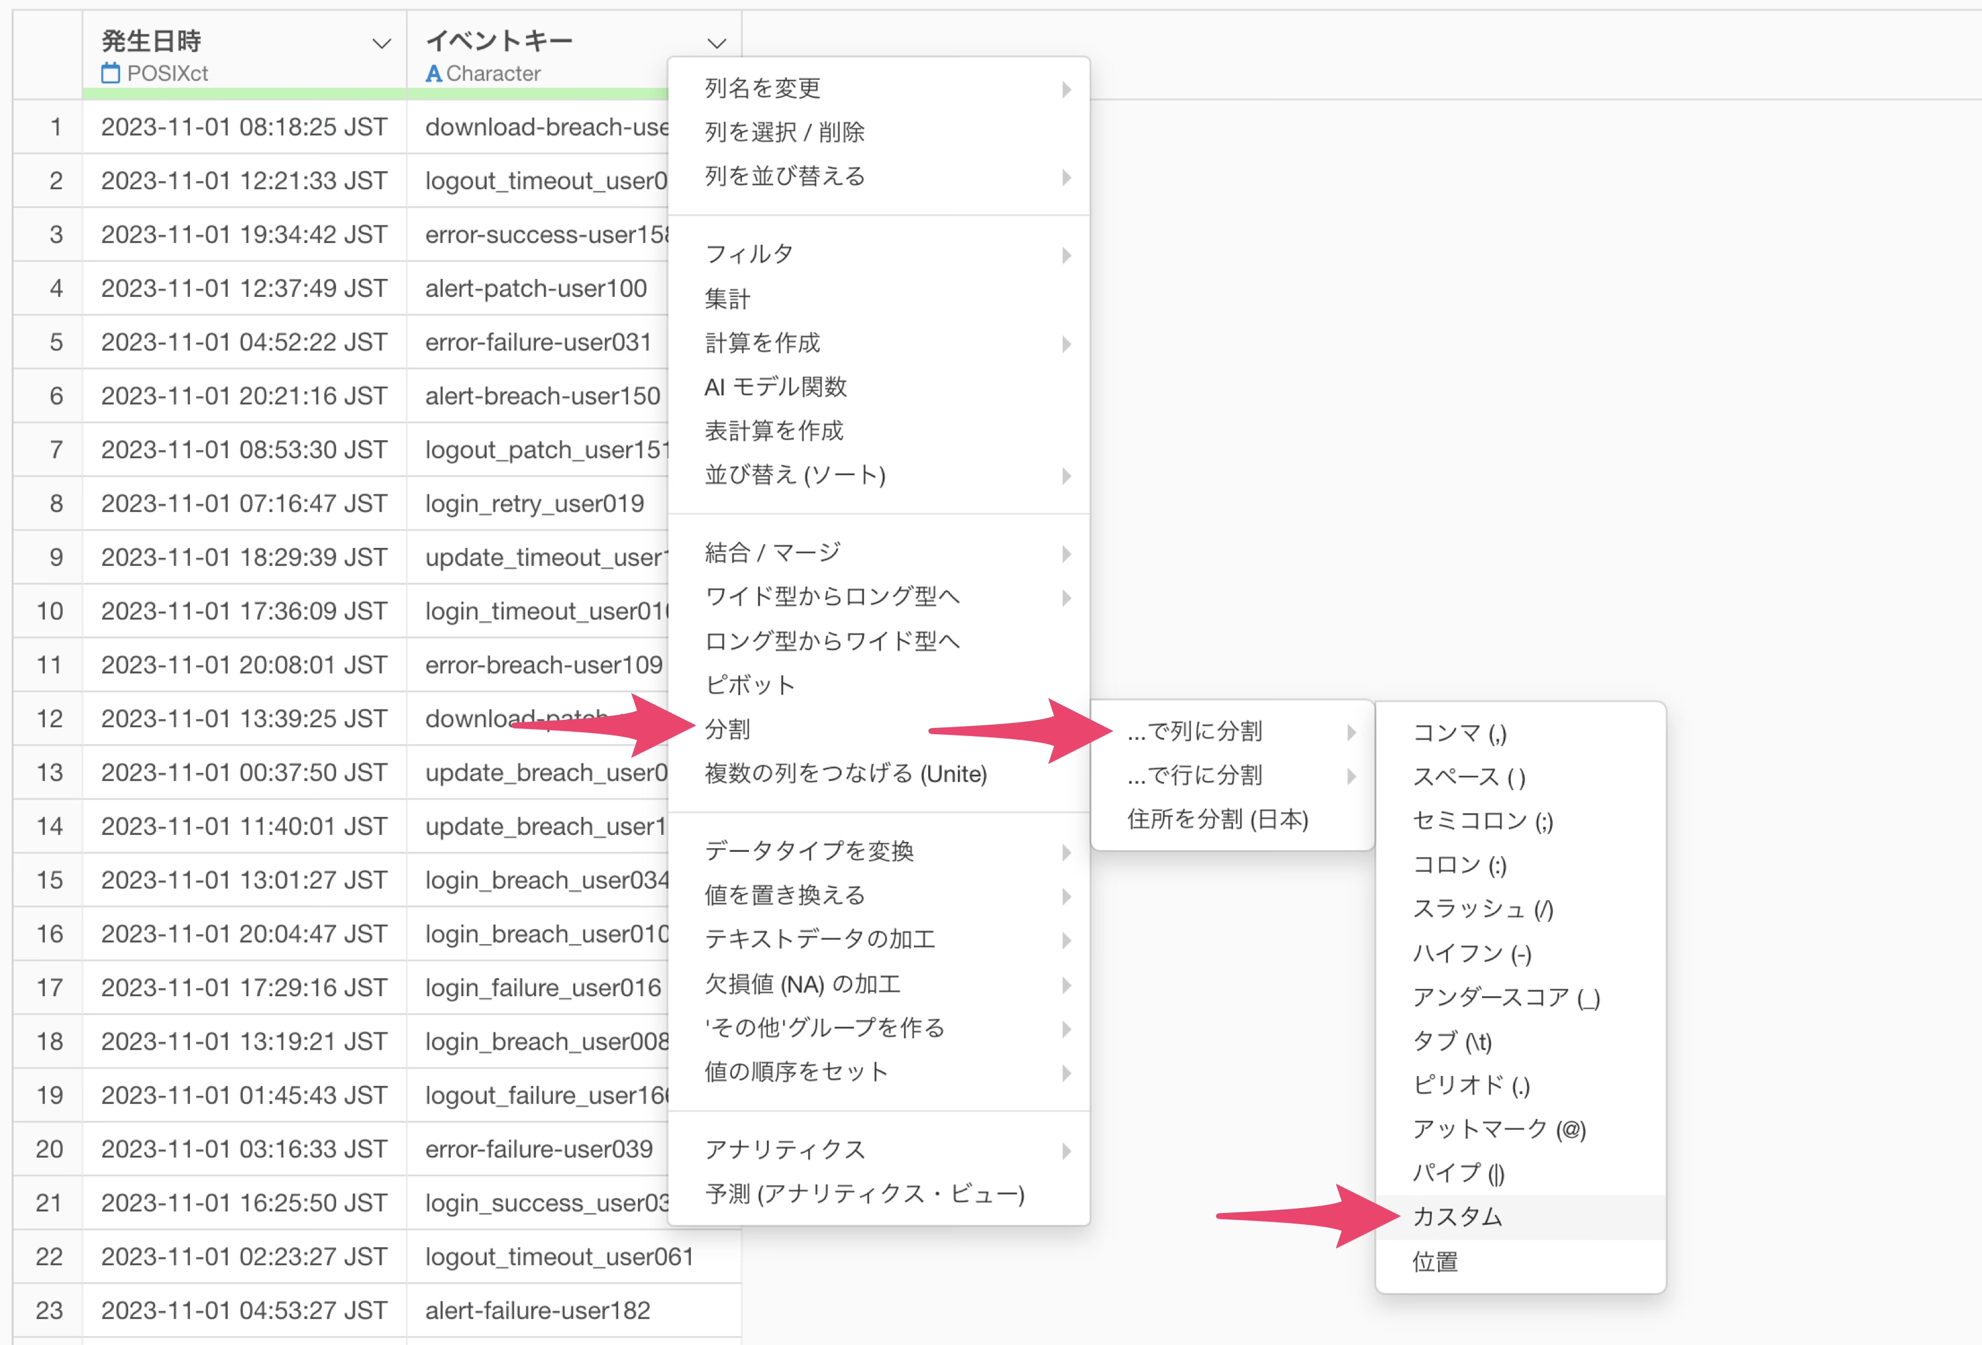Open the テキストデータの加工 submenu
Screen dimensions: 1982x1345
820,939
